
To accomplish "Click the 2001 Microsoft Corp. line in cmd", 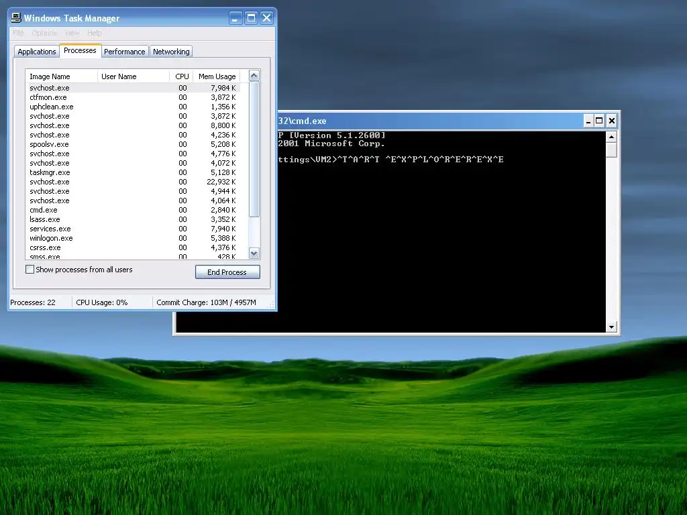I will click(331, 144).
